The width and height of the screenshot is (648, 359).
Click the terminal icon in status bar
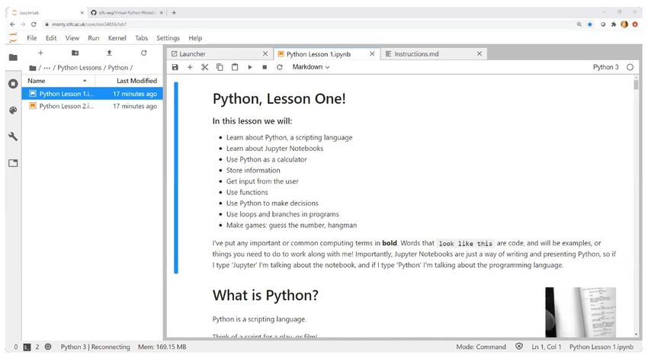coord(27,347)
